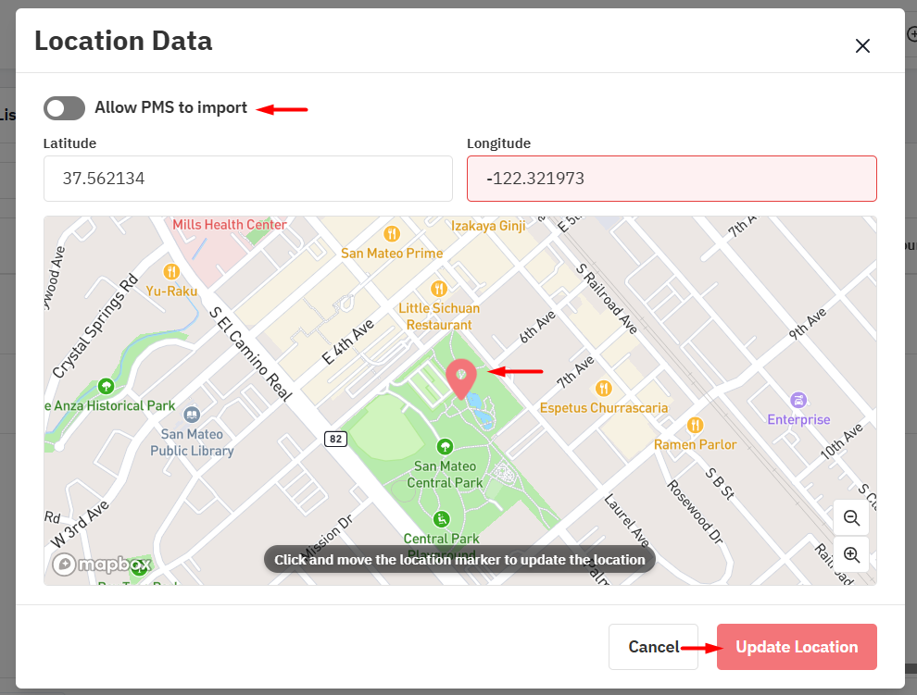Screen dimensions: 917x695
Task: Click the Yu-Raku restaurant icon
Action: [x=171, y=271]
